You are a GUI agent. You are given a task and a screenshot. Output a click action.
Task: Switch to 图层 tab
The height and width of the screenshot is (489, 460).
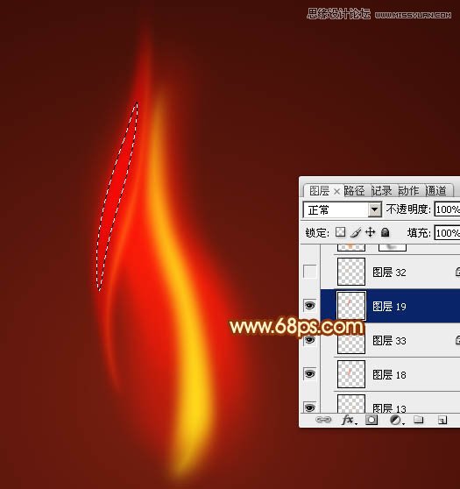pos(319,191)
